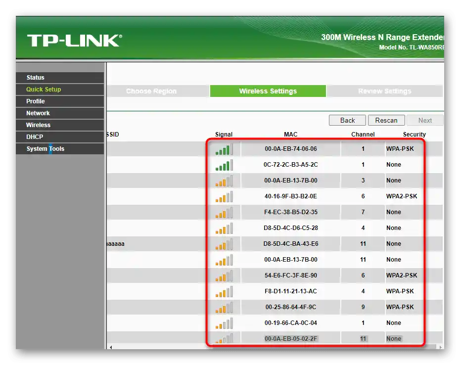
Task: Click the horizontal scrollbar right arrow
Action: [x=440, y=347]
